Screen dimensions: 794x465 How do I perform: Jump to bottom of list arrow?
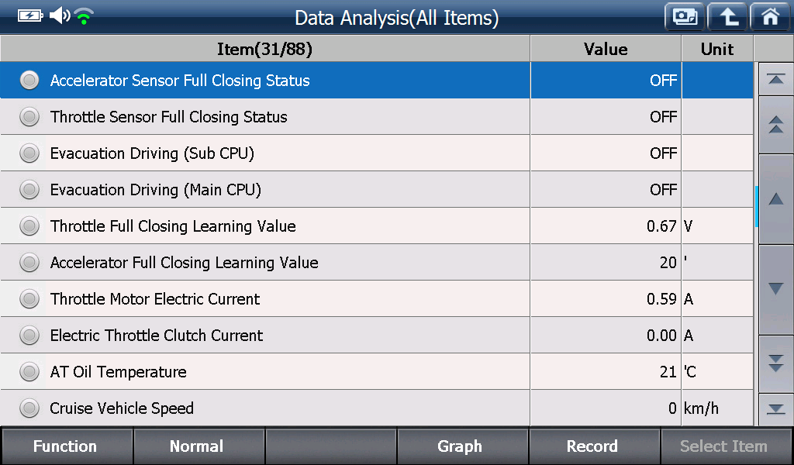pos(775,409)
